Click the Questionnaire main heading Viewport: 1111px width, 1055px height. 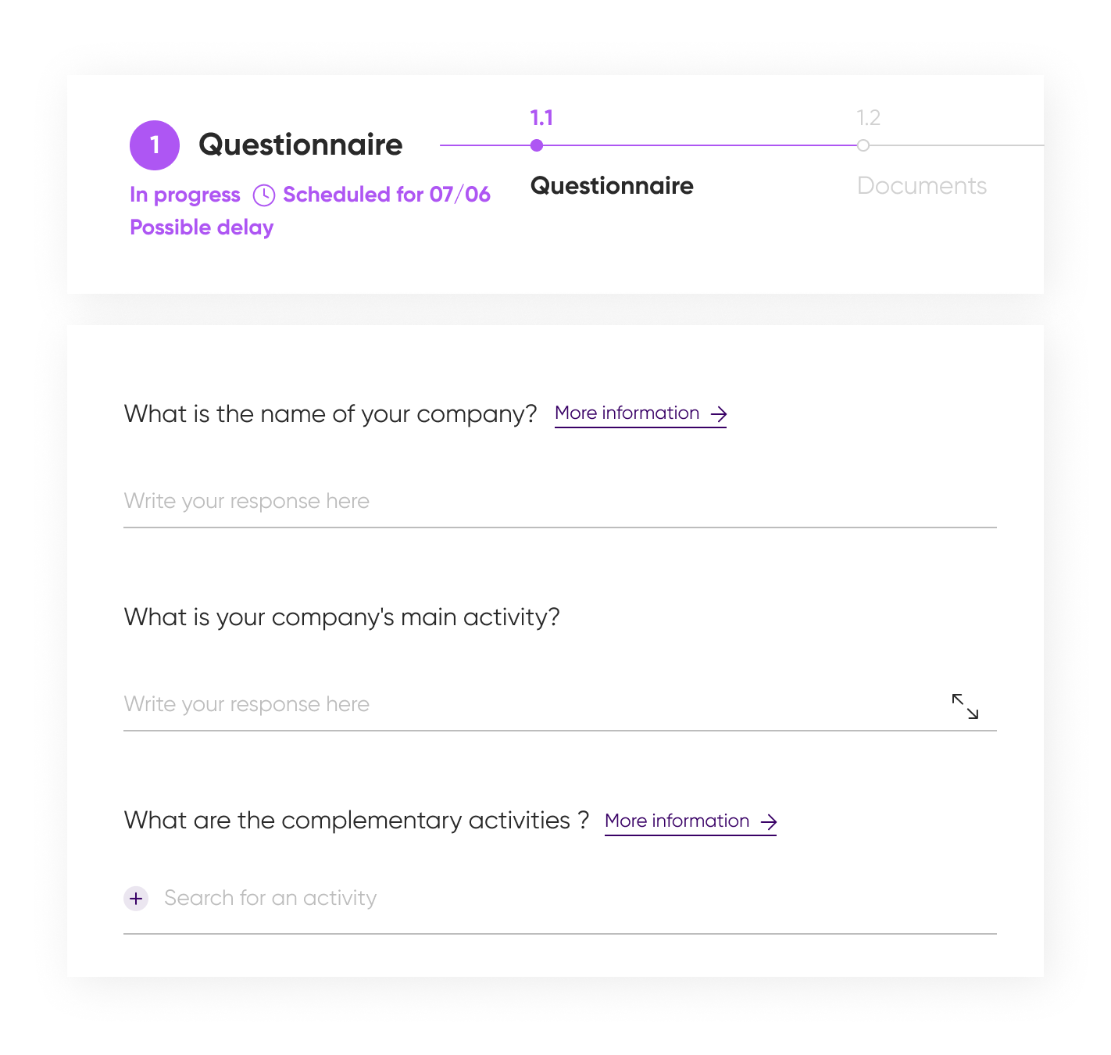click(301, 145)
